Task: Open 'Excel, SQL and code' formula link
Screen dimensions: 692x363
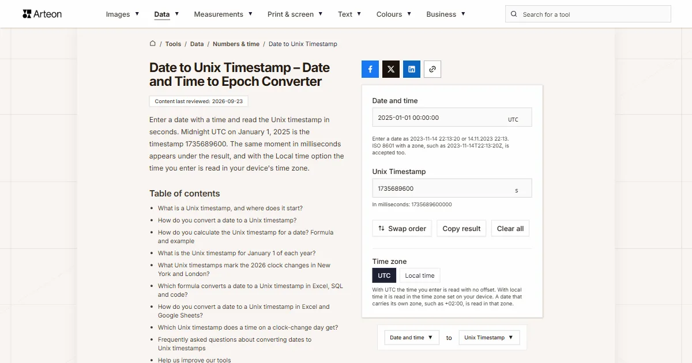Action: (250, 290)
